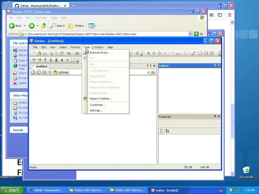Click Folders button in folder window toolbar
The image size is (259, 194).
pyautogui.click(x=76, y=26)
